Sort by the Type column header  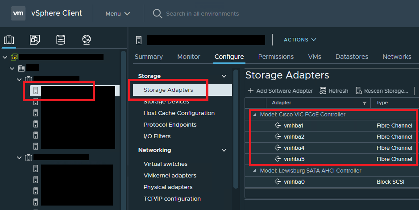[382, 103]
